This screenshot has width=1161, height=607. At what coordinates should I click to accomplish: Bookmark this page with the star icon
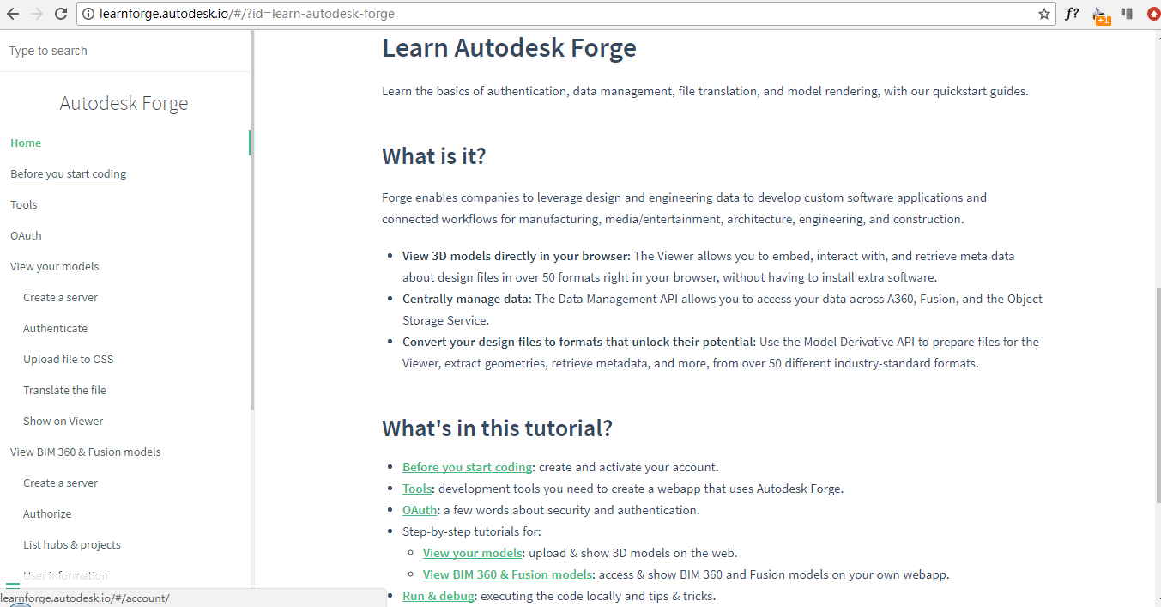[x=1043, y=14]
